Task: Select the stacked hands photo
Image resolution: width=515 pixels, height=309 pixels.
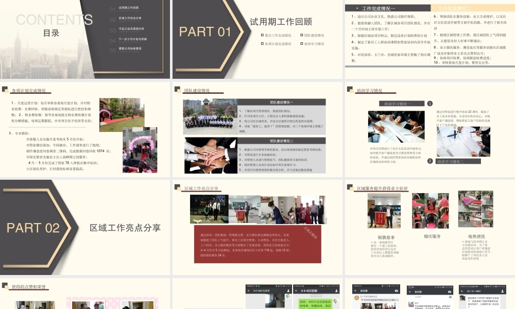Action: (211, 156)
